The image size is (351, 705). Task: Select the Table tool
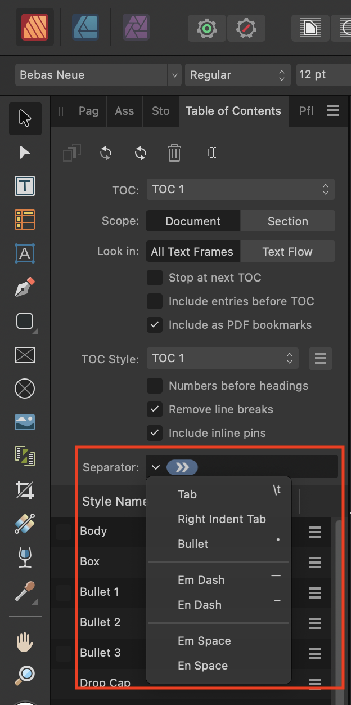(x=24, y=220)
